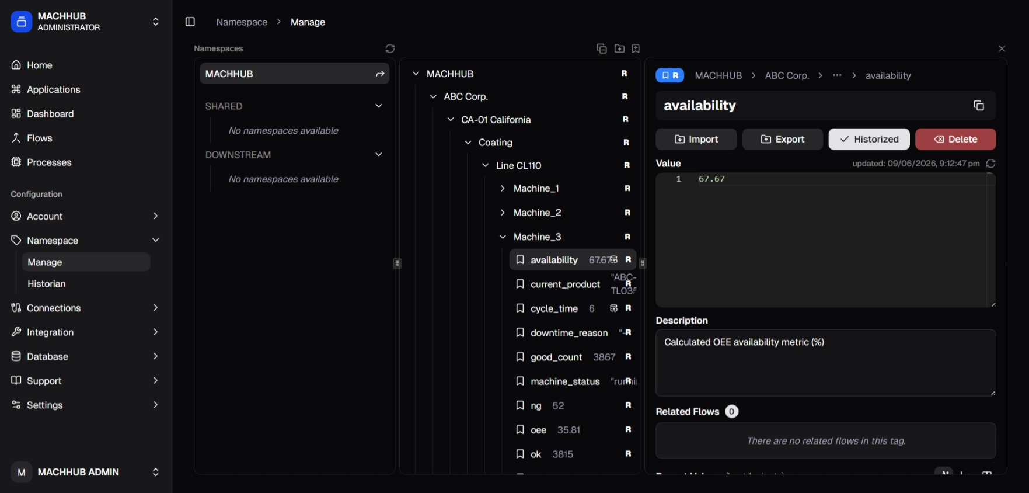This screenshot has width=1029, height=493.
Task: Click the Delete button
Action: (955, 139)
